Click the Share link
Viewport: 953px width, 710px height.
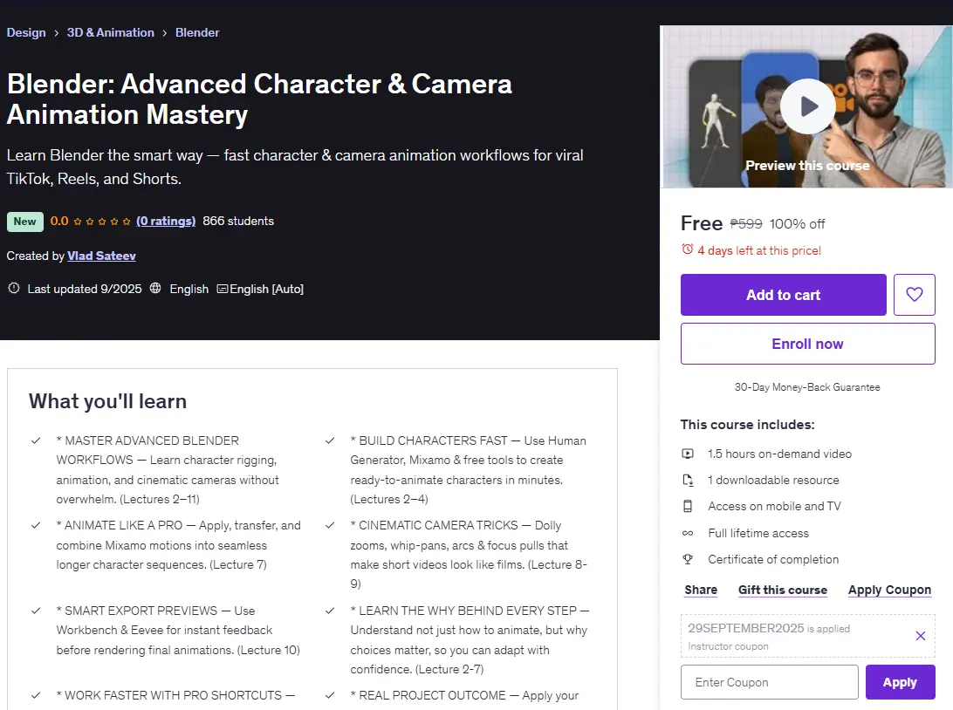701,590
